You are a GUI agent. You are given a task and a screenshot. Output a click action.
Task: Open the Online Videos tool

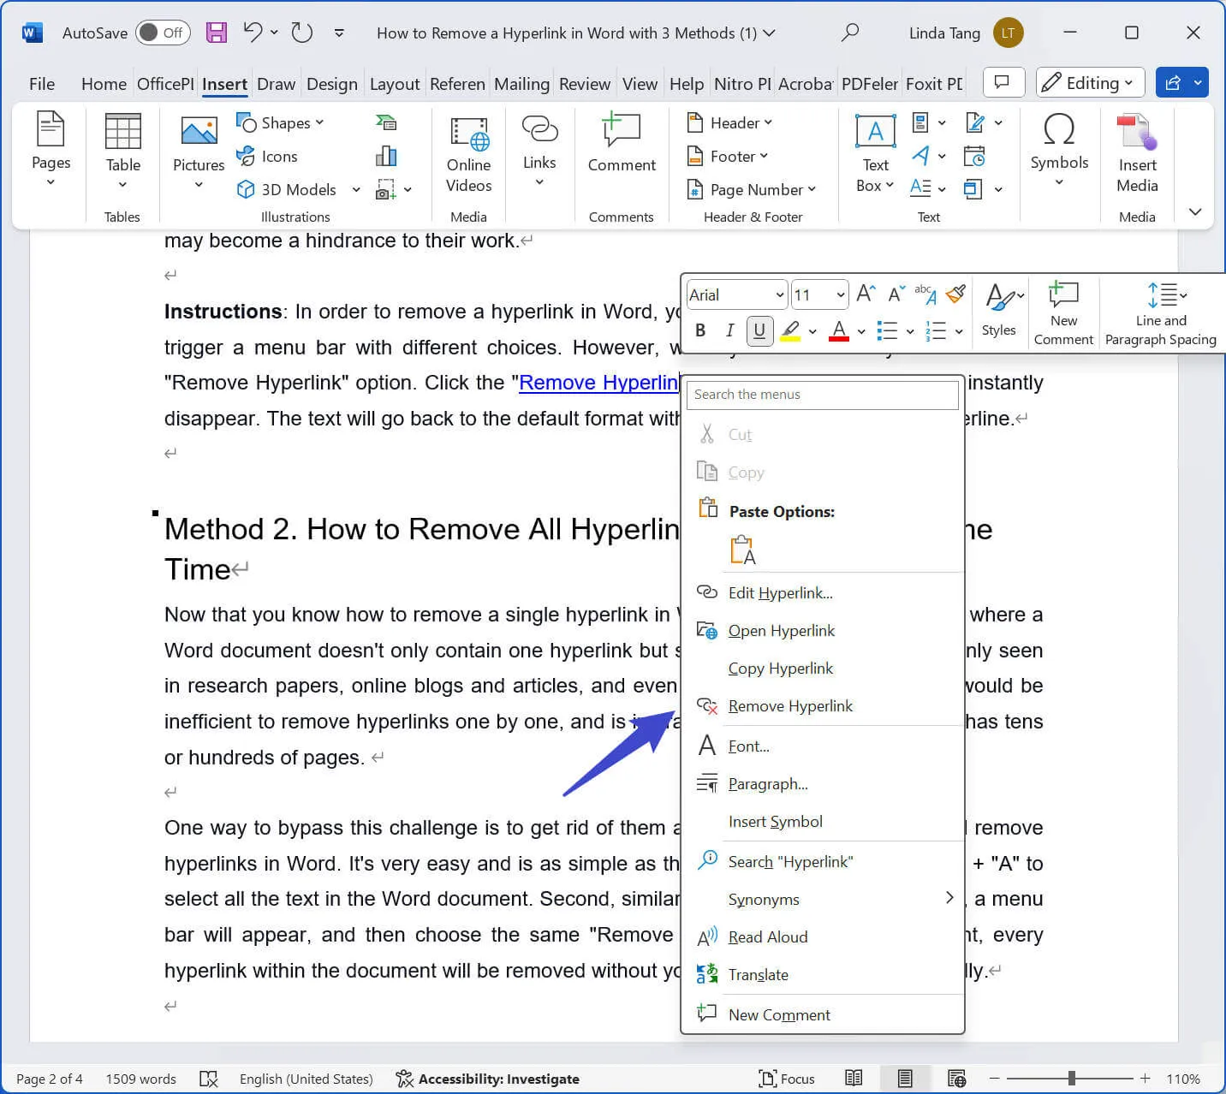click(467, 154)
